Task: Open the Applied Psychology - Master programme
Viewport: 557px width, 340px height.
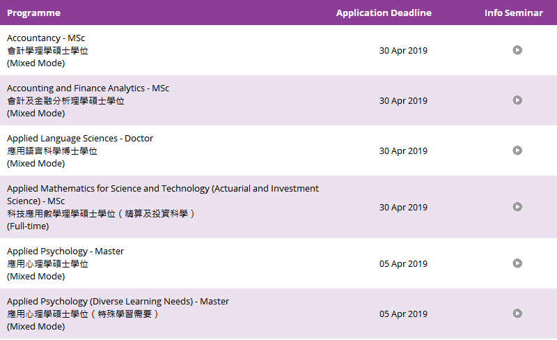Action: [x=65, y=252]
